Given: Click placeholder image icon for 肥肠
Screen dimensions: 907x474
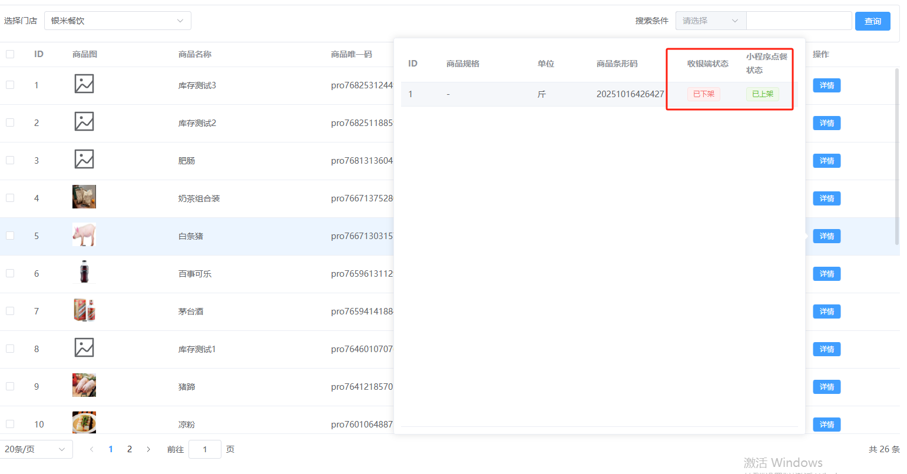Looking at the screenshot, I should tap(84, 160).
